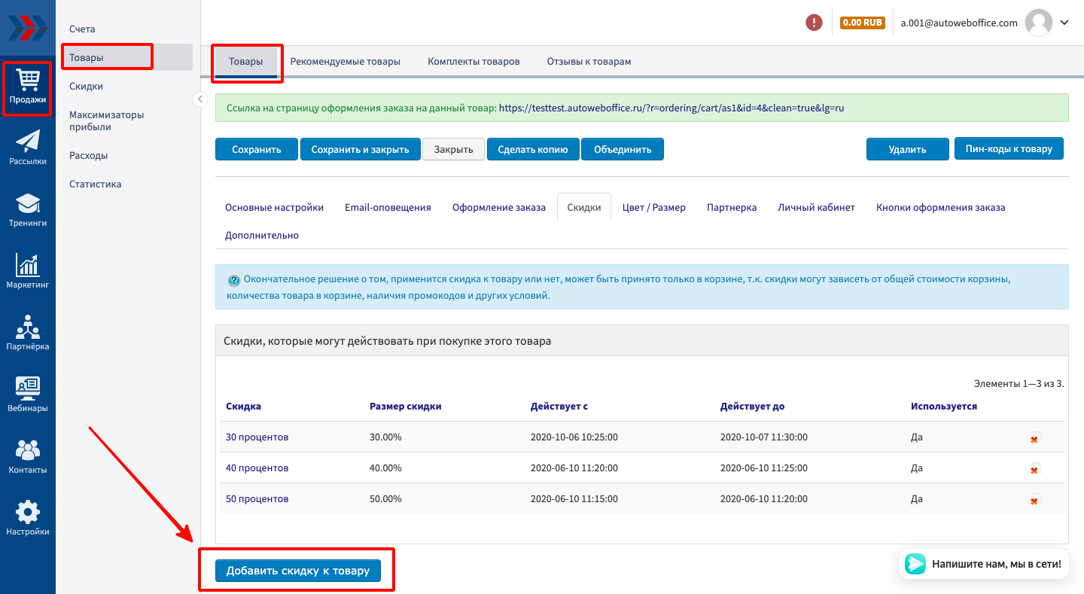The width and height of the screenshot is (1084, 594).
Task: Open the Партнёрка section icon
Action: point(28,333)
